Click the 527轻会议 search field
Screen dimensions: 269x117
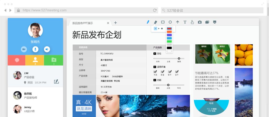212,10
